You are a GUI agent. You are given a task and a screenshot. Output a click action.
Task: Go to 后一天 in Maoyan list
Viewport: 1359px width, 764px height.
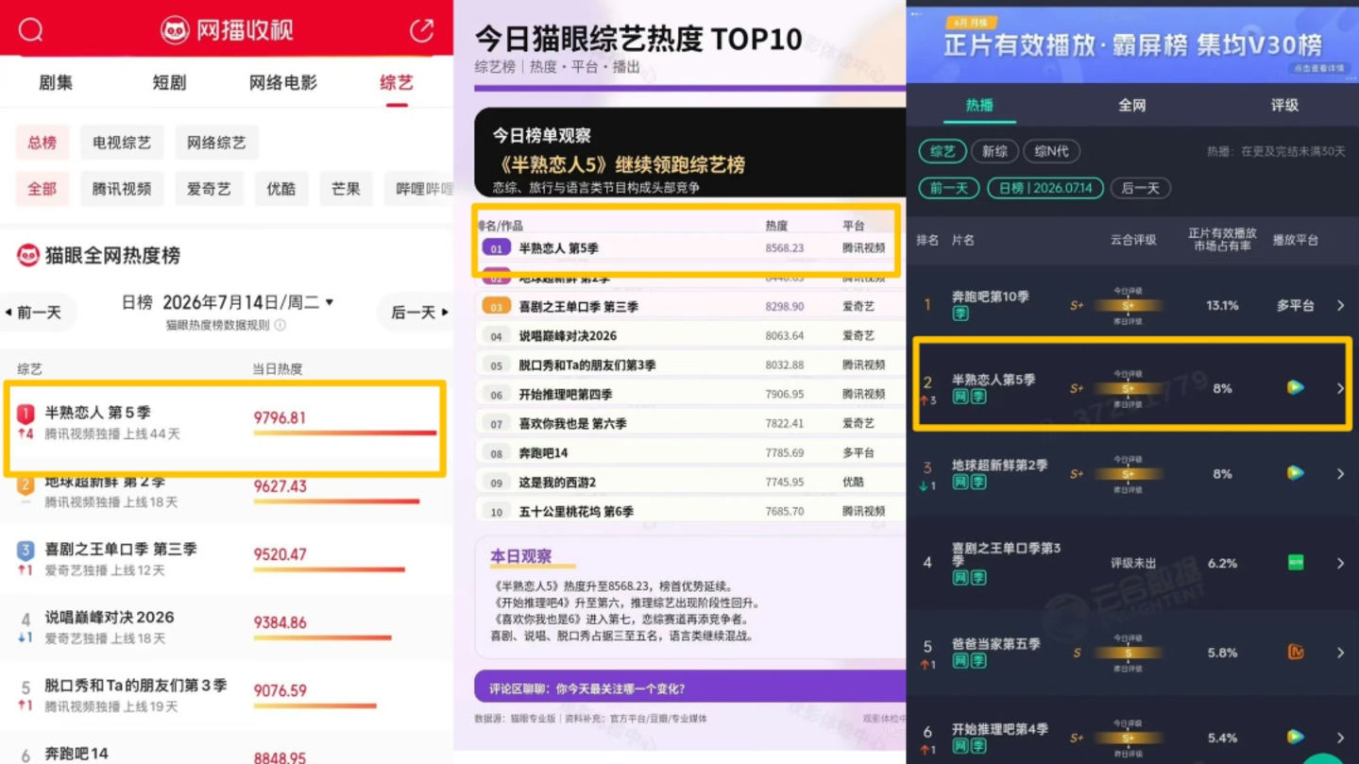(415, 313)
